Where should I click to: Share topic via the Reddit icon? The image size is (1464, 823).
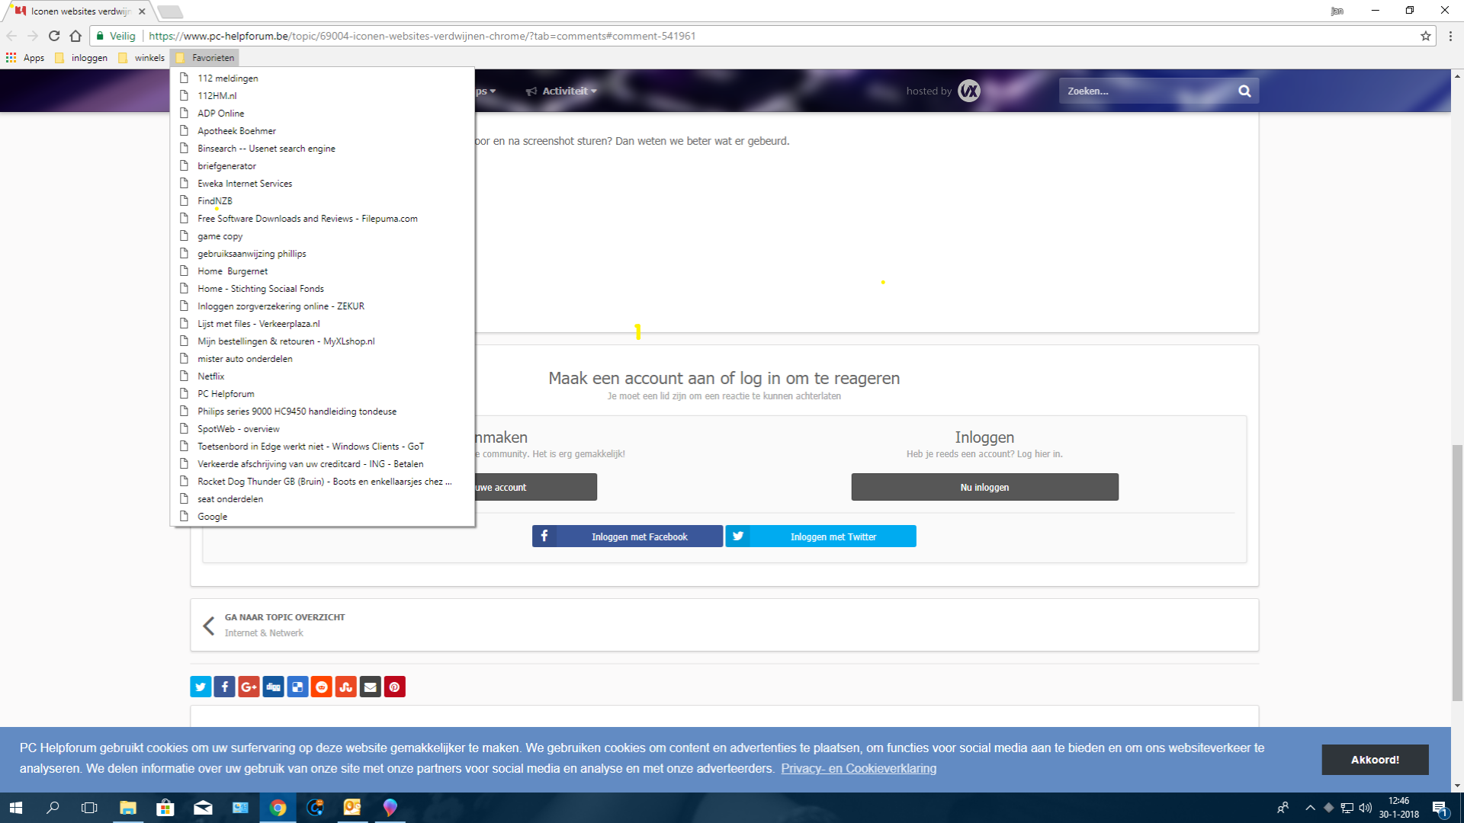(x=322, y=687)
